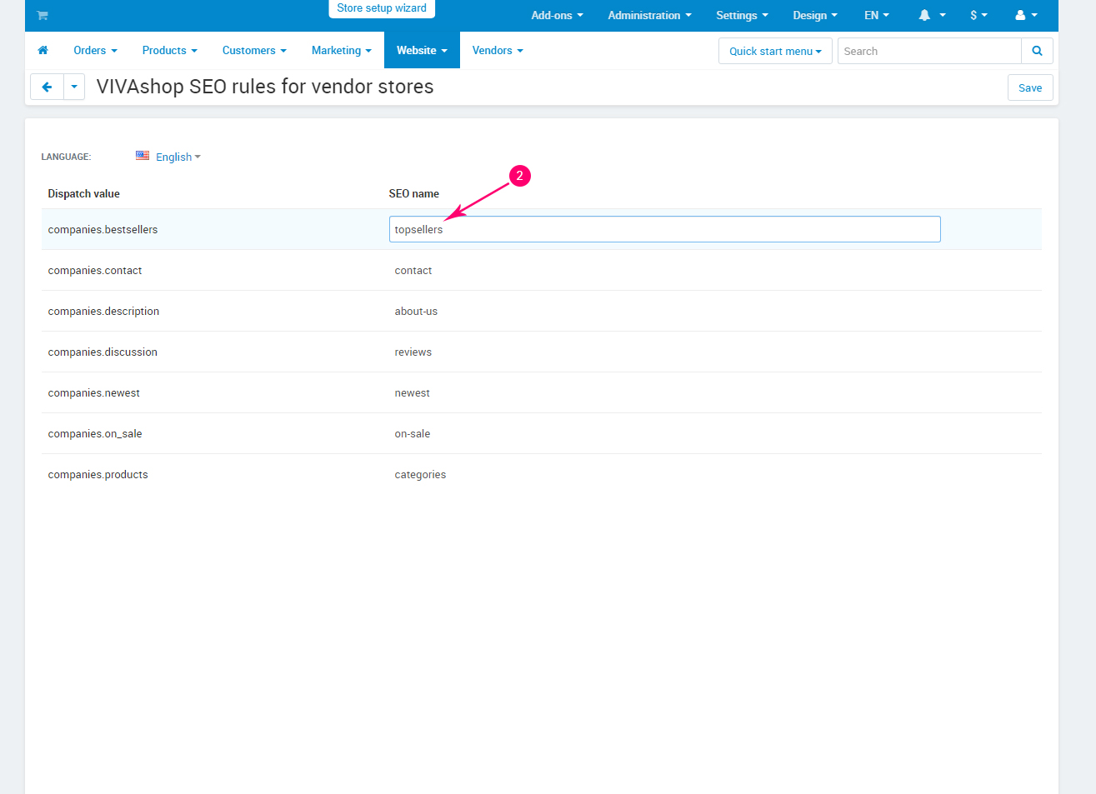This screenshot has height=794, width=1096.
Task: Open the user account profile icon
Action: point(1020,16)
